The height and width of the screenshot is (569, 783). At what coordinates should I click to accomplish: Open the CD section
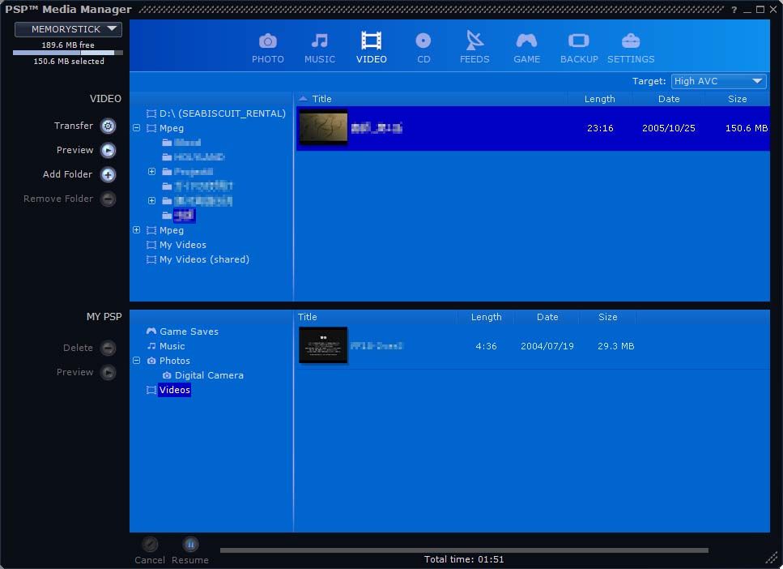[x=423, y=48]
